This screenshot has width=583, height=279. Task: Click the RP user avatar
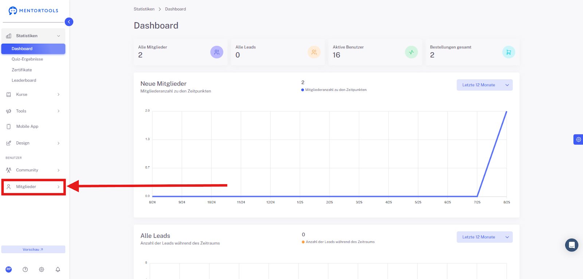tap(9, 270)
